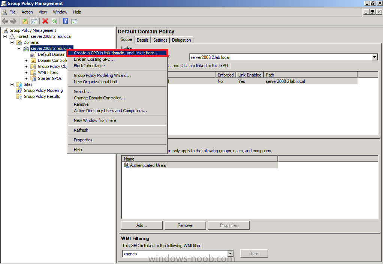Image resolution: width=383 pixels, height=264 pixels.
Task: Open Help via the blue question mark icon
Action: (66, 21)
